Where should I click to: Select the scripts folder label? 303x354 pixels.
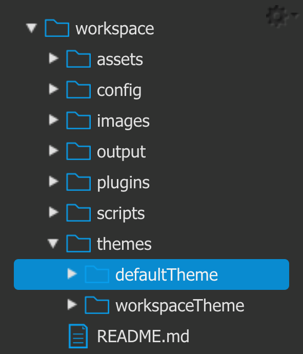tap(120, 213)
